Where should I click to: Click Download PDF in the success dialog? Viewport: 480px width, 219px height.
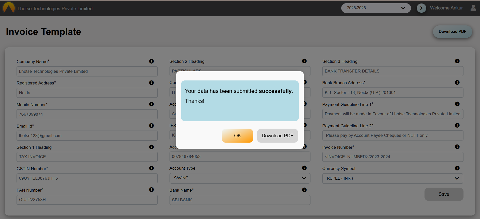point(277,136)
